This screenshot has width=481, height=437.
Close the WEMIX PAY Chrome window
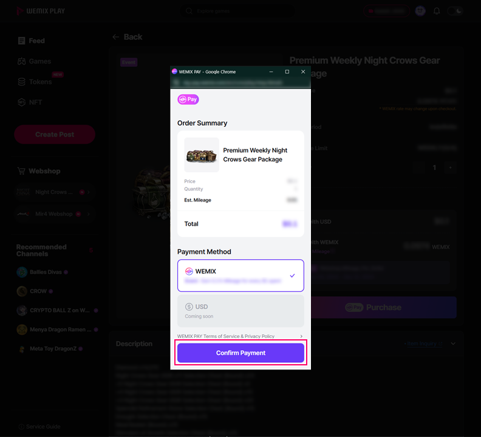click(303, 72)
